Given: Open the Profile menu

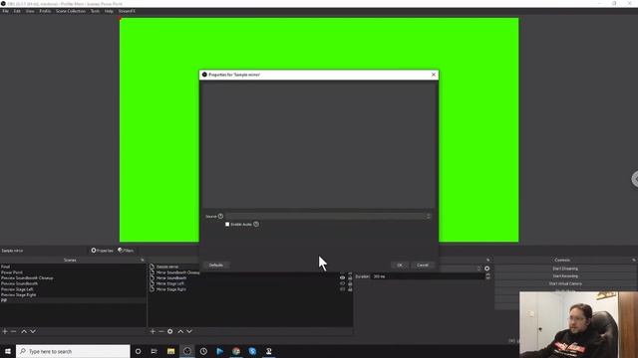Looking at the screenshot, I should pyautogui.click(x=45, y=11).
